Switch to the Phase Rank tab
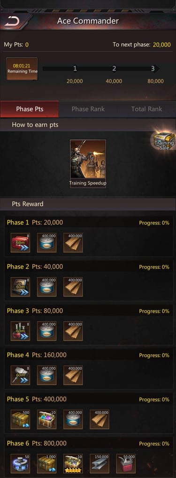This screenshot has height=478, width=176. 88,109
